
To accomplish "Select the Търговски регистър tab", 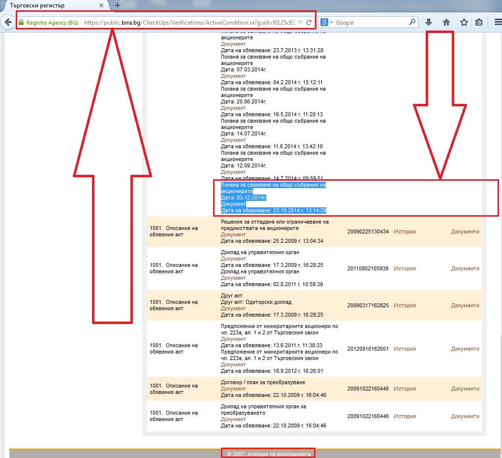I will click(49, 5).
